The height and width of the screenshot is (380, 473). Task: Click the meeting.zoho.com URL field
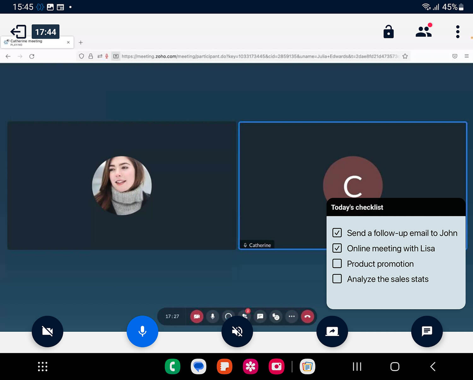click(260, 56)
